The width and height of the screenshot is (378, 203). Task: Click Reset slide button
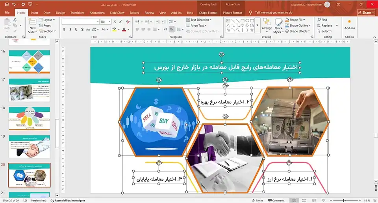[x=45, y=25]
